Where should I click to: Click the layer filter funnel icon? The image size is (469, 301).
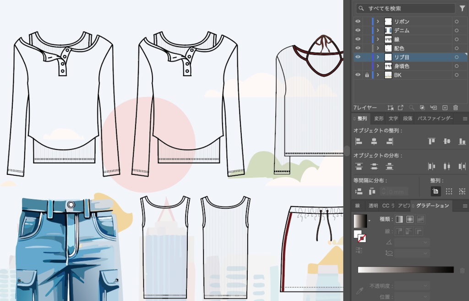point(462,8)
